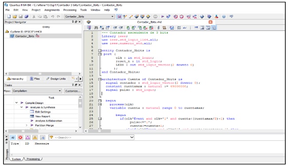Image resolution: width=288 pixels, height=166 pixels.
Task: Open the Tools menu
Action: click(x=83, y=10)
